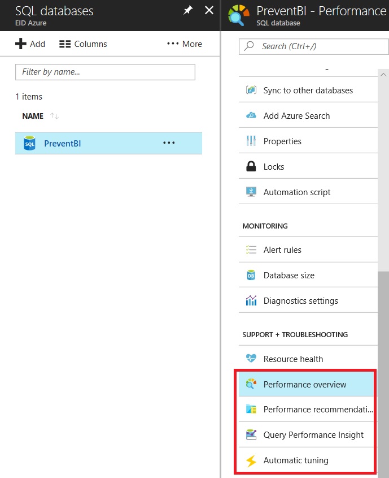Click the menu scrollbar thumb

pyautogui.click(x=383, y=373)
